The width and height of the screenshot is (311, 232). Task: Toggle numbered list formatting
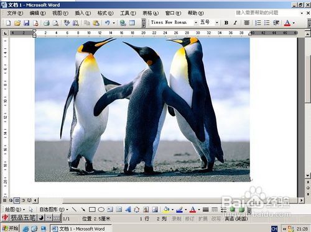coord(258,23)
